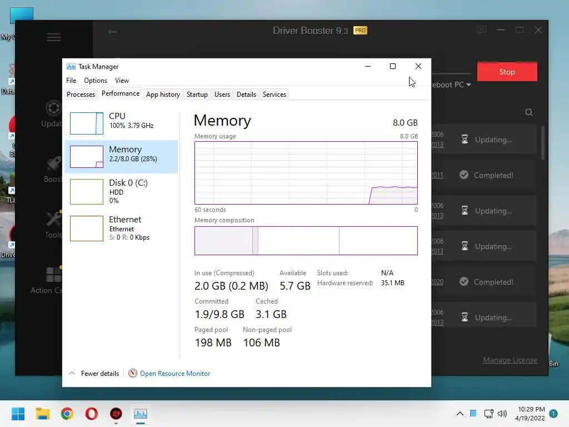Click the 2011 driver date link
569x427 pixels.
point(437,175)
